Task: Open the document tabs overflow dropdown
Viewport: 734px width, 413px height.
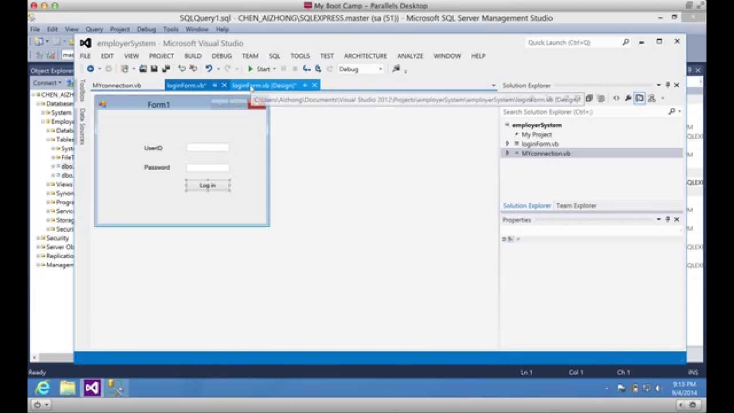Action: [493, 85]
